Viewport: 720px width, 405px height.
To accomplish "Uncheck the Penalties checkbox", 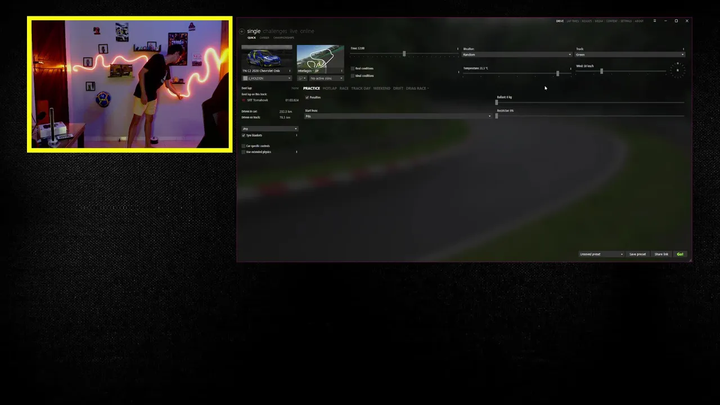I will tap(307, 97).
